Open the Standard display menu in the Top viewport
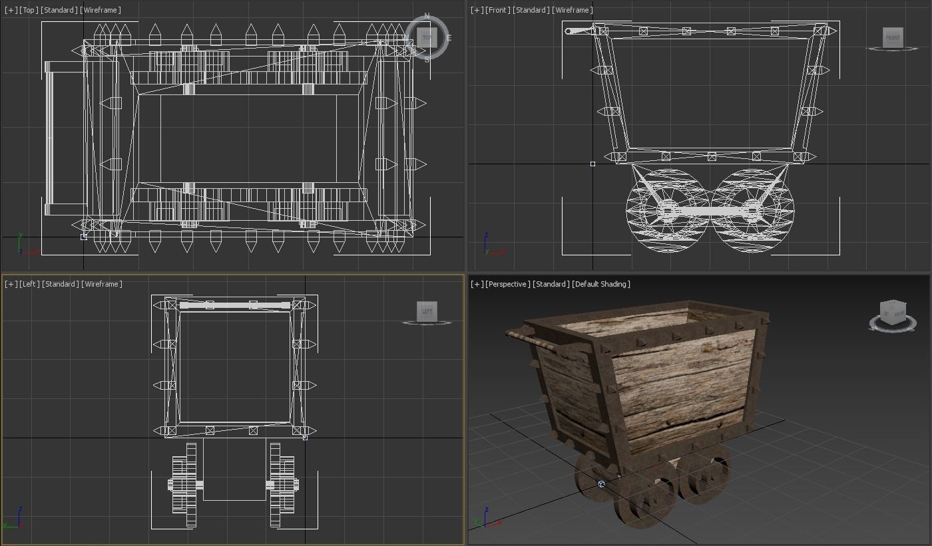 coord(59,10)
